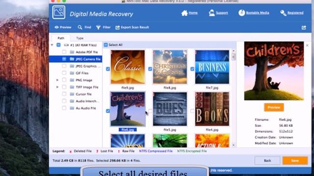Click the orange Preview button
The image size is (314, 176).
[274, 108]
